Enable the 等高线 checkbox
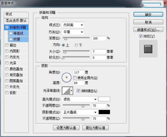167x137 pixels. (x=11, y=33)
